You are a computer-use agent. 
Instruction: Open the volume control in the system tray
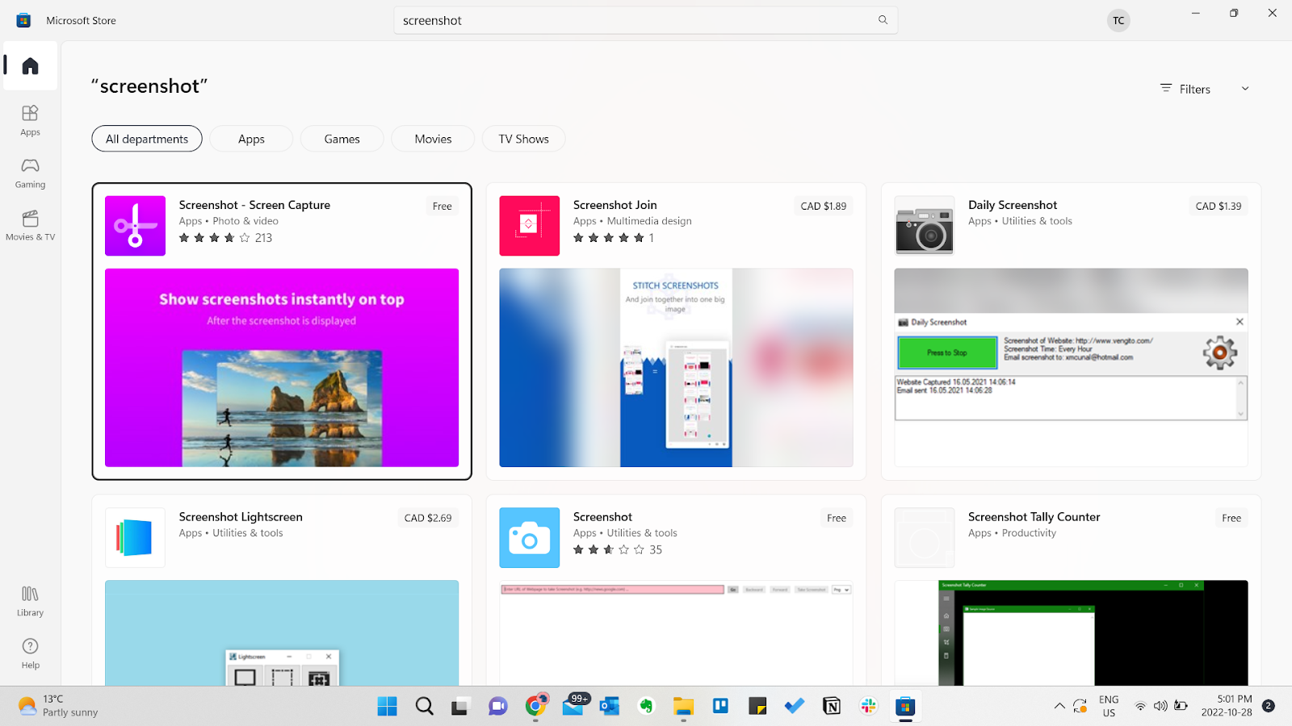tap(1160, 706)
